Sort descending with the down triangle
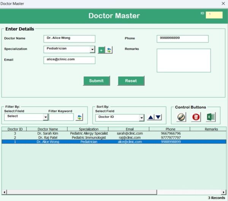 pyautogui.click(x=158, y=117)
